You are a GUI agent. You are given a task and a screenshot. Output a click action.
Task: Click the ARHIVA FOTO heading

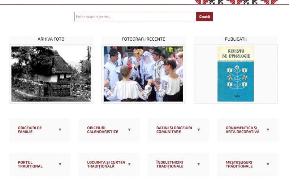tap(51, 39)
